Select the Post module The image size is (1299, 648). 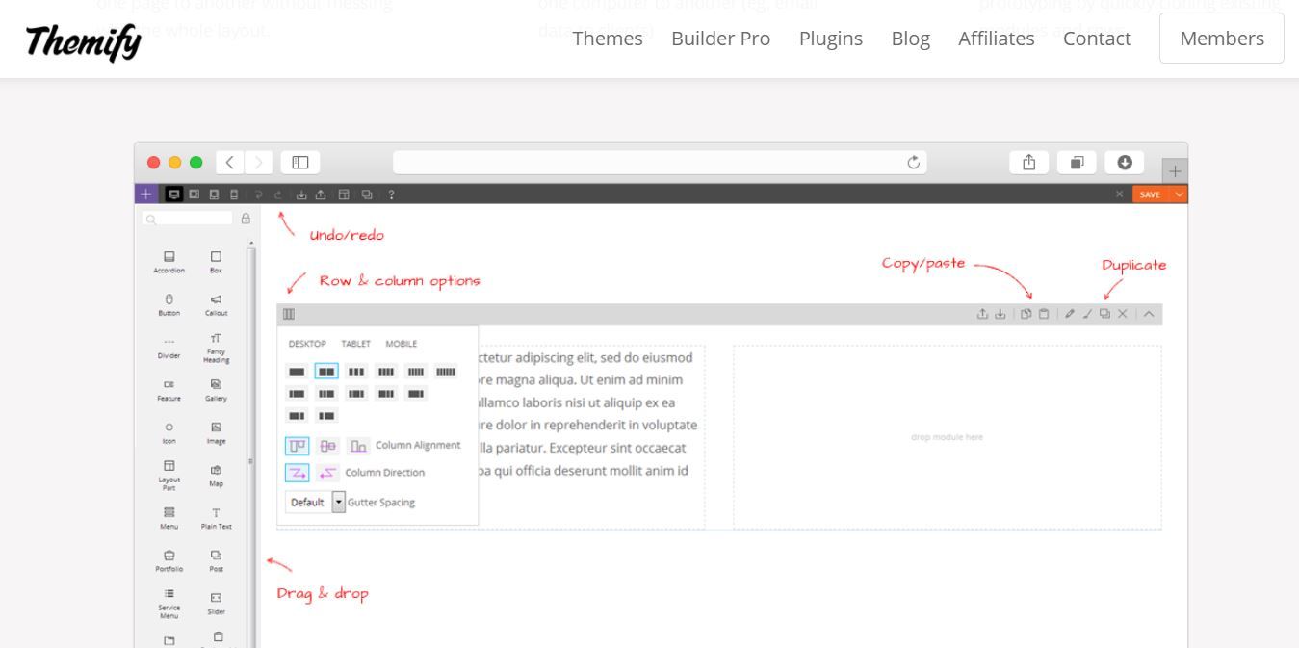pos(216,560)
